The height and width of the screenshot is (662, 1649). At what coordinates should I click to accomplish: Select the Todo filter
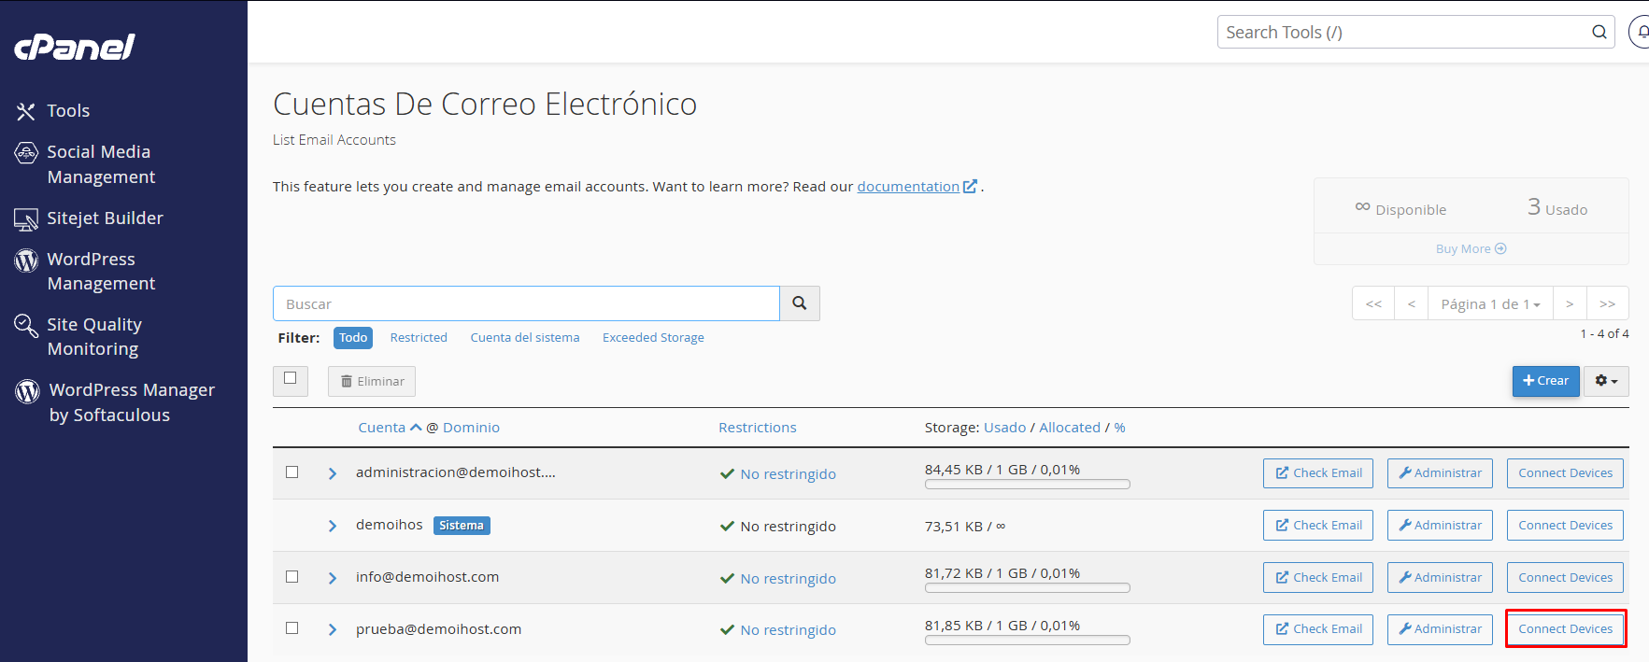click(x=353, y=338)
